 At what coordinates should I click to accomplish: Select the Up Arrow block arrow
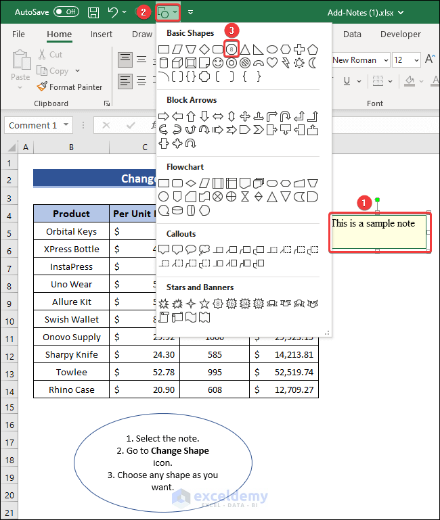click(191, 116)
